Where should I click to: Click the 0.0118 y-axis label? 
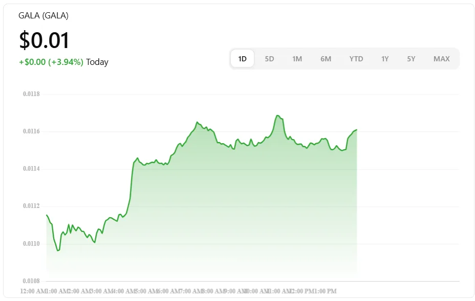(31, 94)
